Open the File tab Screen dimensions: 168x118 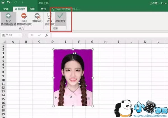coord(6,9)
